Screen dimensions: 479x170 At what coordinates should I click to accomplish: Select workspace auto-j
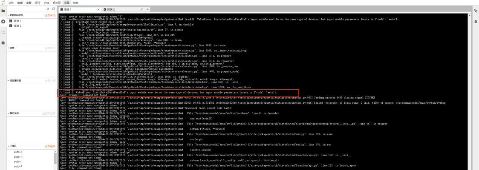point(18,161)
